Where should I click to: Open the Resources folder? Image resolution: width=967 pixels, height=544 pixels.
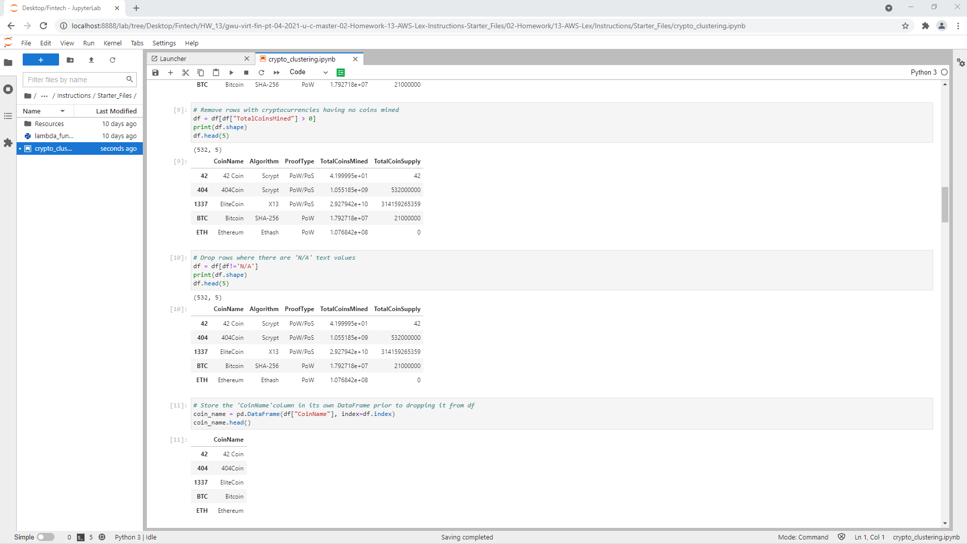(x=80, y=124)
